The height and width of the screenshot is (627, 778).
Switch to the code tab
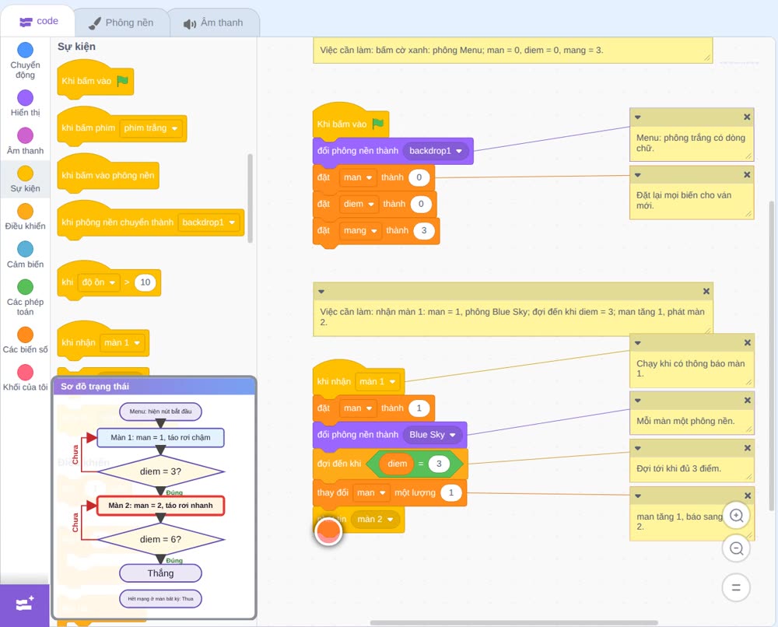[x=38, y=21]
